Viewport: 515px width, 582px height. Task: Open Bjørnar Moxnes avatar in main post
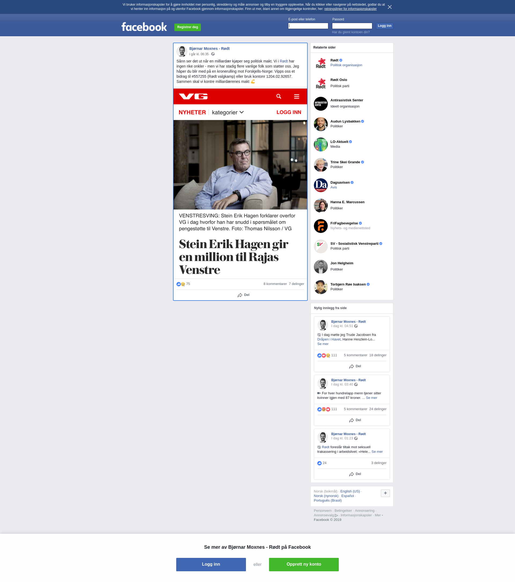pos(182,51)
